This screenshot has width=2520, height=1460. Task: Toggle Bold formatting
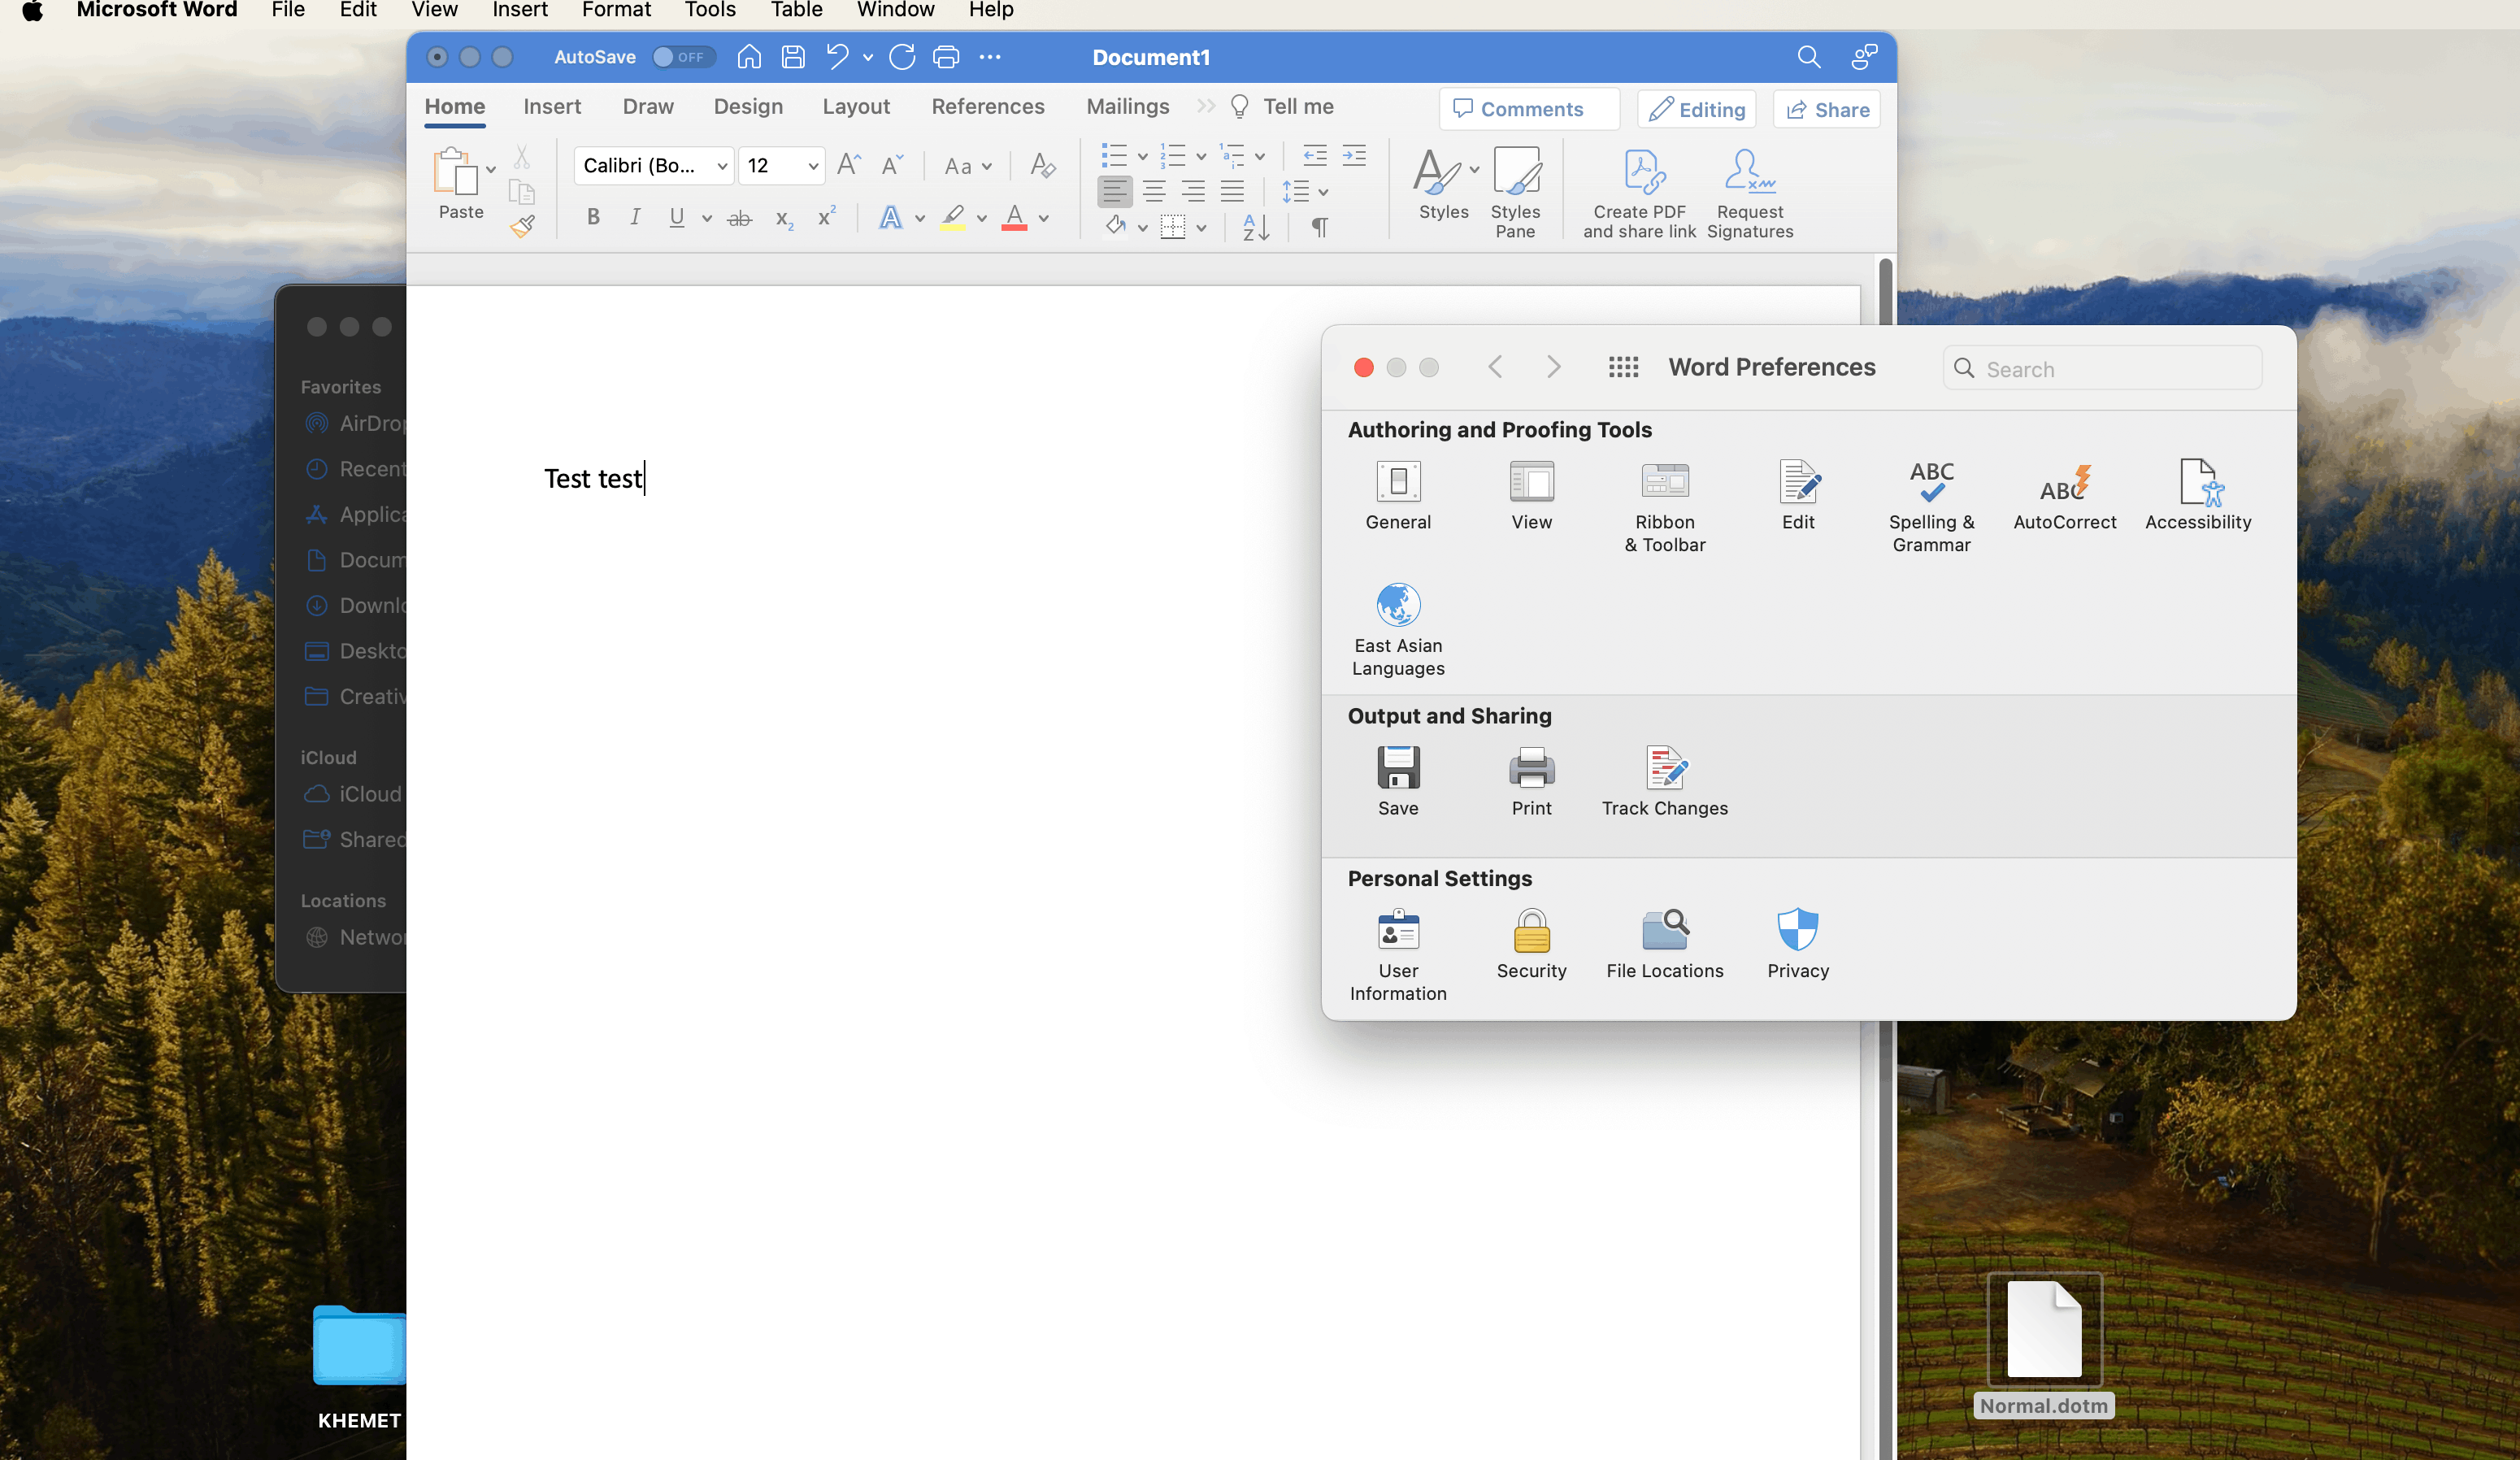click(593, 217)
